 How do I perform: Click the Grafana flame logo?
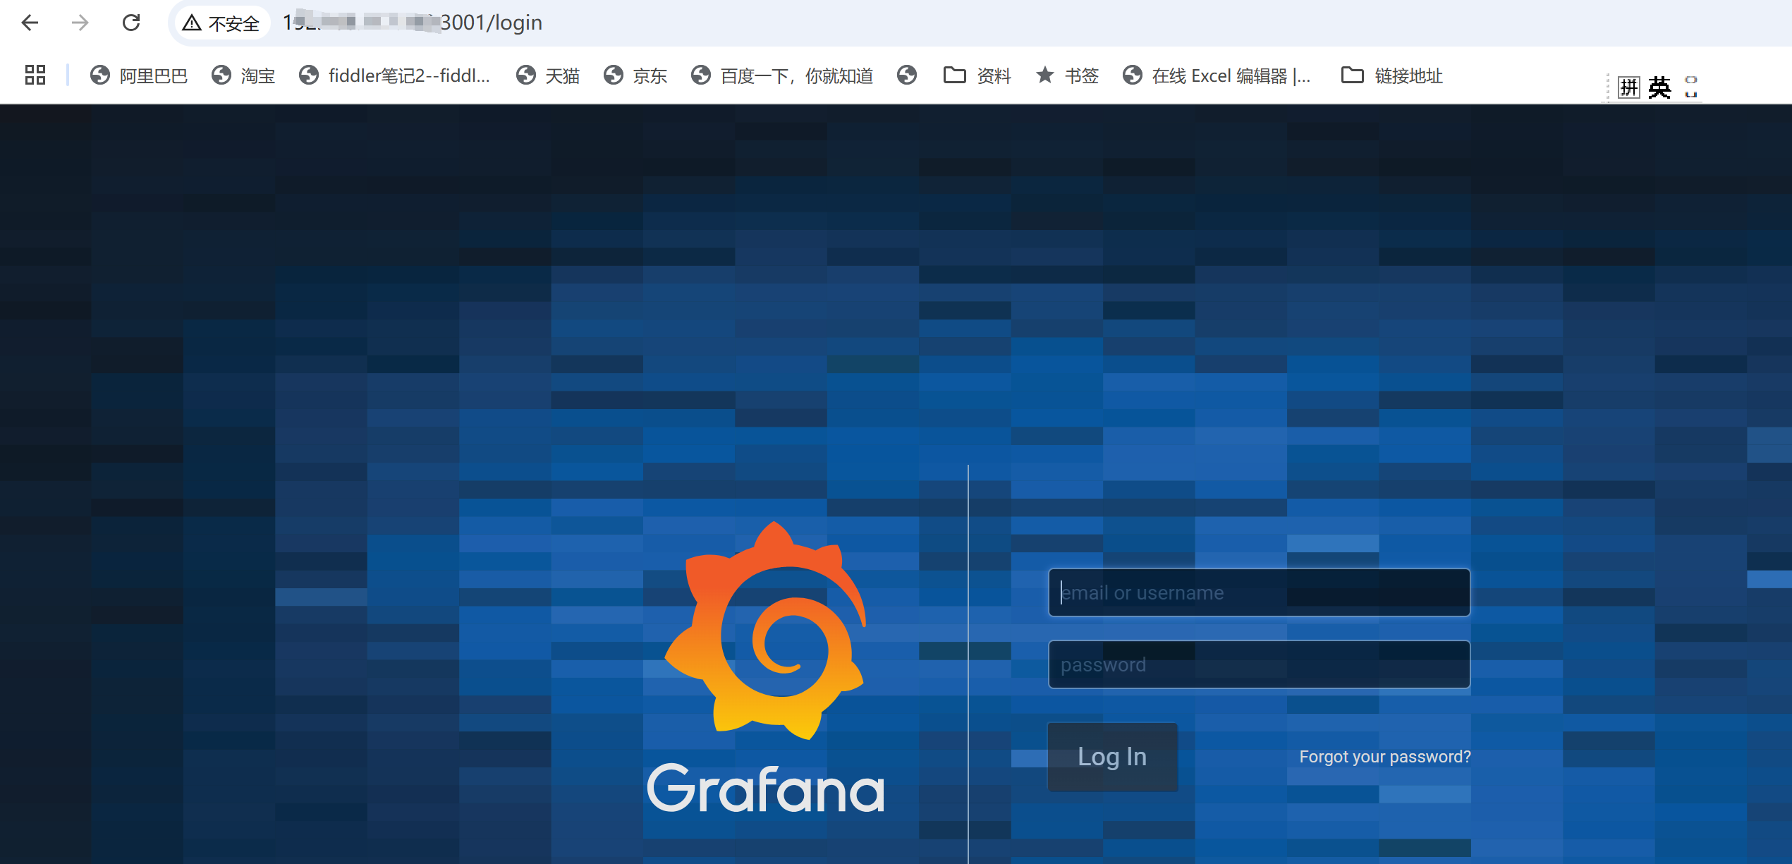tap(767, 630)
